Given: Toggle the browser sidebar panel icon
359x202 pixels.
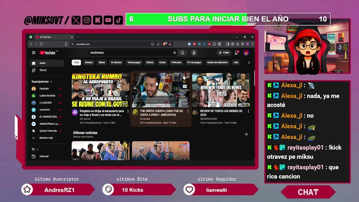Looking at the screenshot, I should pyautogui.click(x=227, y=44).
